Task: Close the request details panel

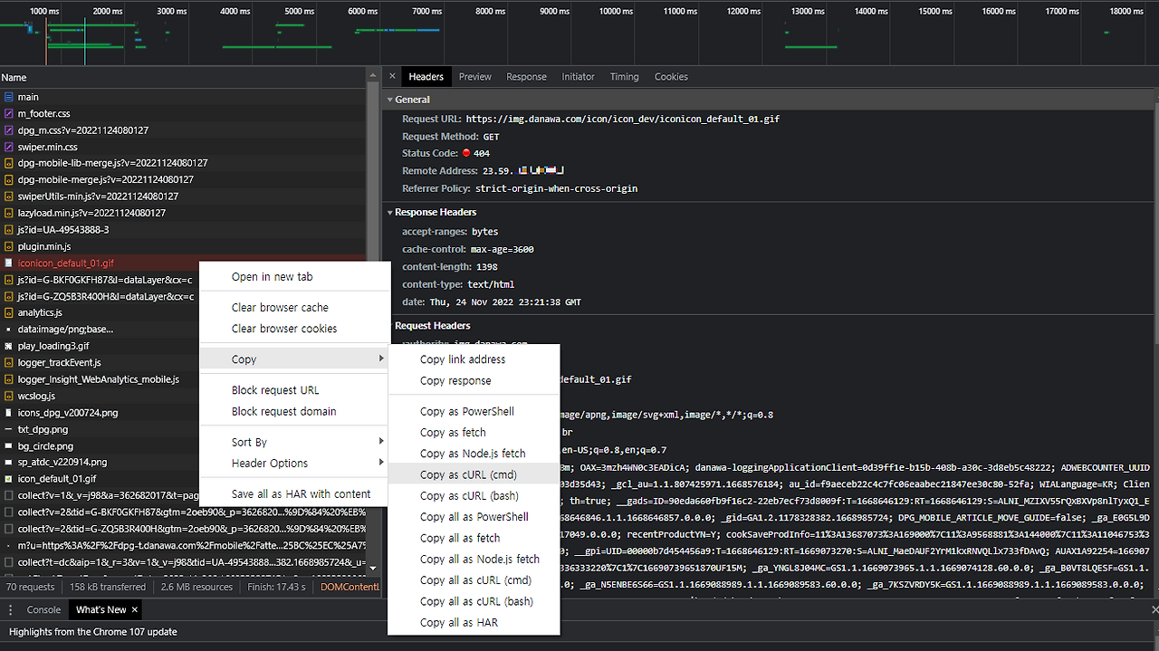Action: tap(391, 77)
